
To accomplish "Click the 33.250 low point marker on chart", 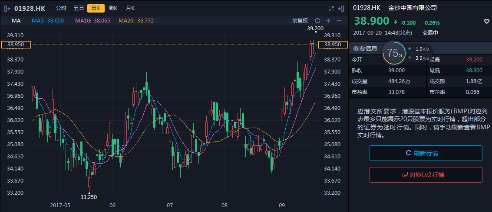I will coord(89,197).
